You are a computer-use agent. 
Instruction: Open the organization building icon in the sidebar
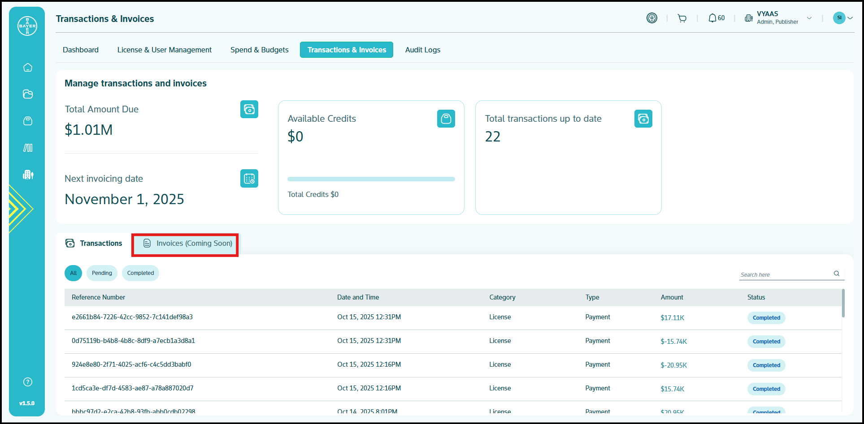click(x=28, y=175)
